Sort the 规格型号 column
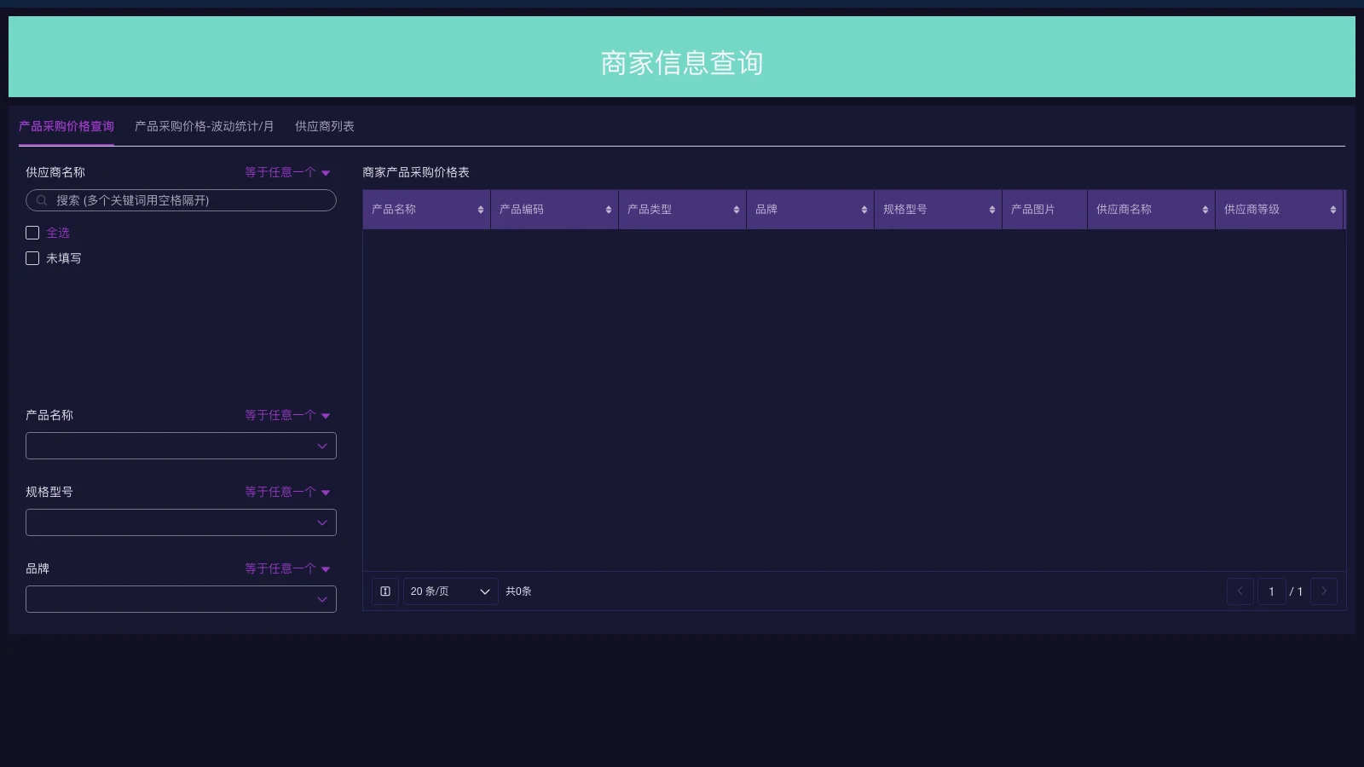1364x767 pixels. tap(991, 209)
